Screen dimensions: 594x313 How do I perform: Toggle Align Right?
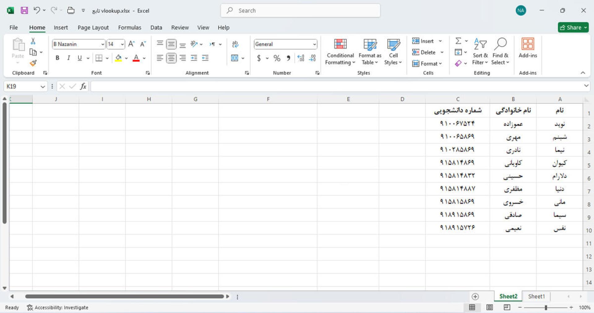pos(183,58)
